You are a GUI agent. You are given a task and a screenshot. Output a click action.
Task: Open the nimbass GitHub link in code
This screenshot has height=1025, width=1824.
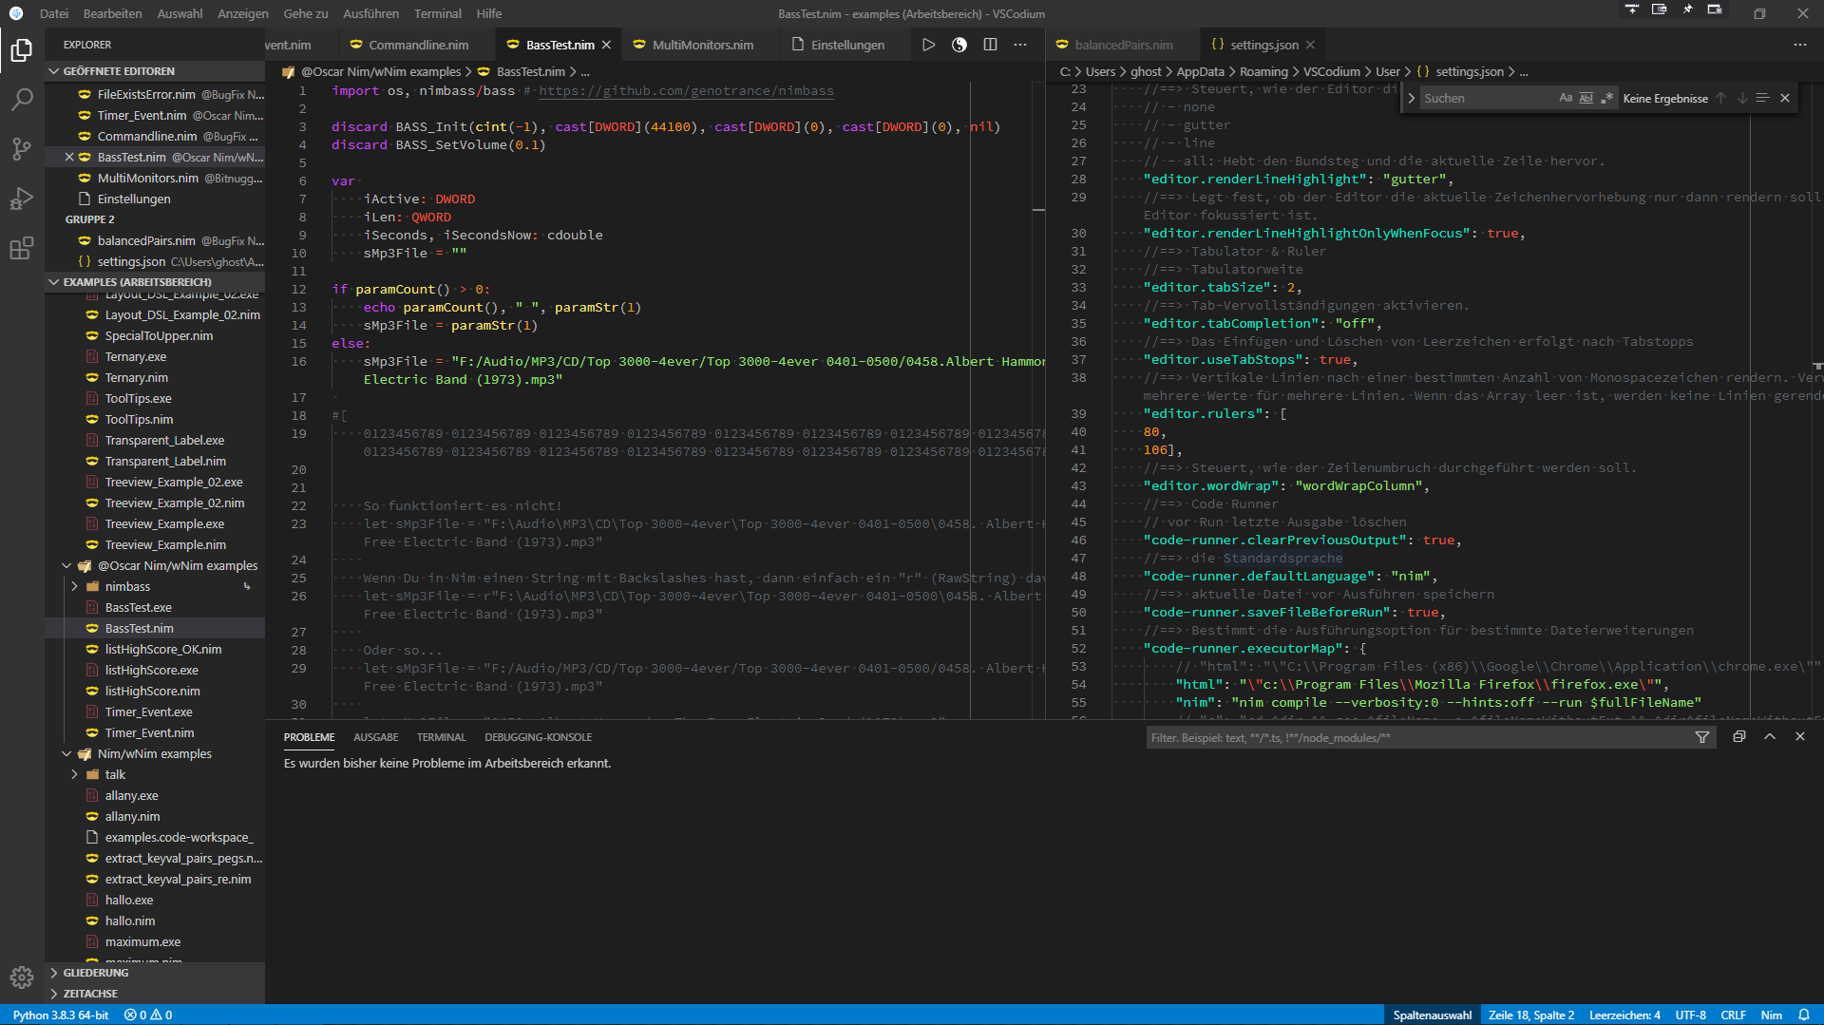[686, 91]
